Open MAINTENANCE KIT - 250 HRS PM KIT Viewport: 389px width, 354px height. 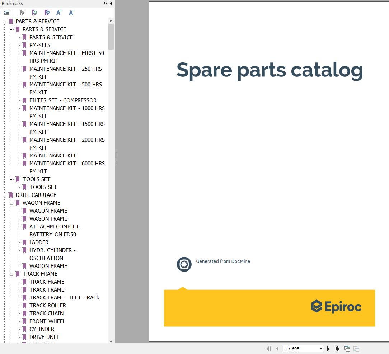[x=66, y=73]
